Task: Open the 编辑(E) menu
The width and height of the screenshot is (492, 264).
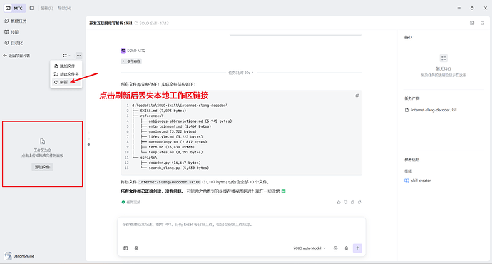Action: 47,8
